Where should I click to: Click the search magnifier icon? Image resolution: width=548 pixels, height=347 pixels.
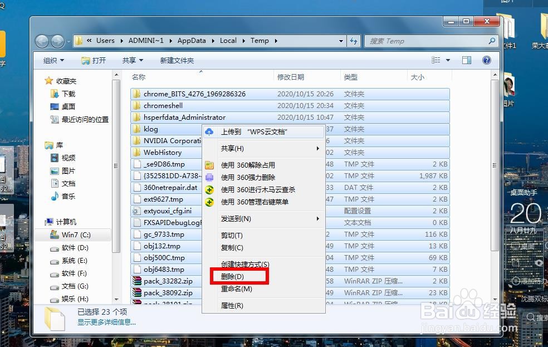point(491,41)
